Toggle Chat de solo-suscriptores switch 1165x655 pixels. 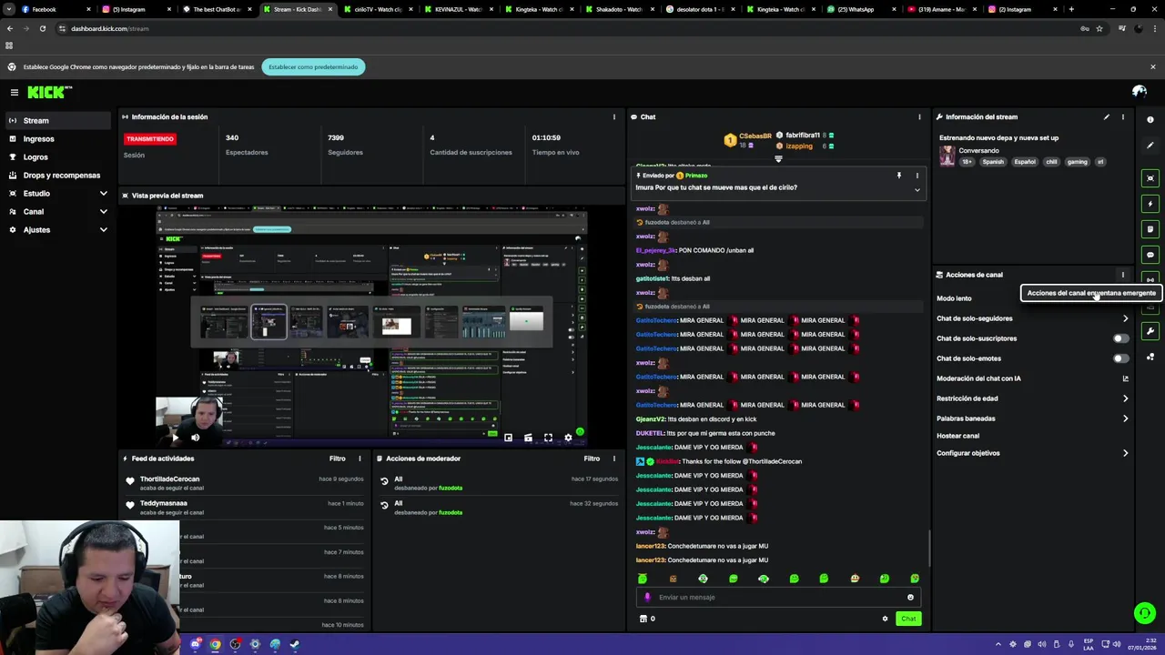[1121, 338]
